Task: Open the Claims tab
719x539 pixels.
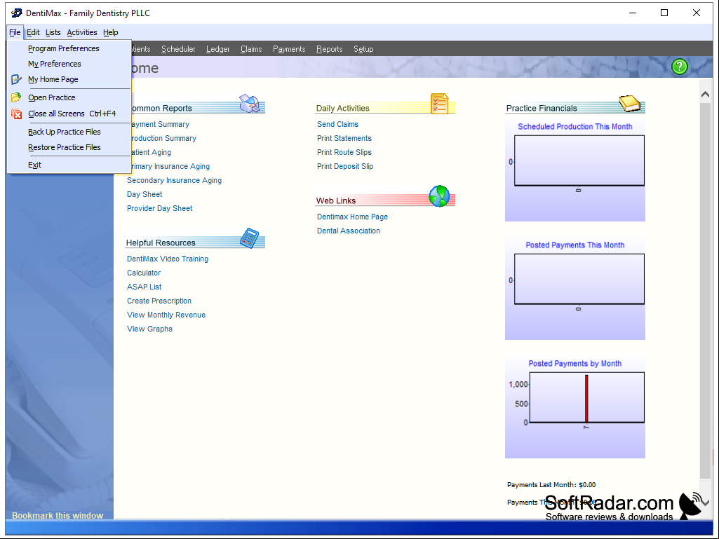Action: [x=251, y=49]
